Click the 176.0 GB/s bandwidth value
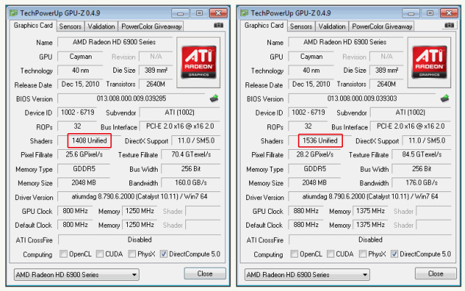This screenshot has height=291, width=465. (x=421, y=183)
